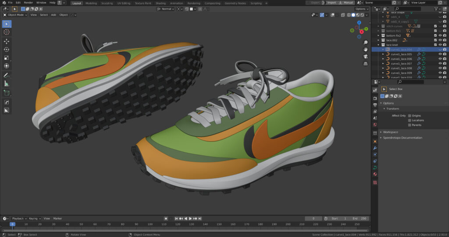Image resolution: width=449 pixels, height=237 pixels.
Task: Open the Output properties tab
Action: tap(375, 105)
